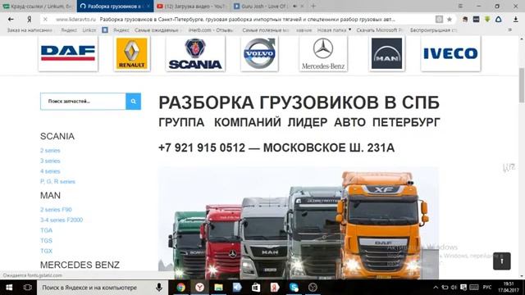Open the browser hamburger menu

click(460, 6)
